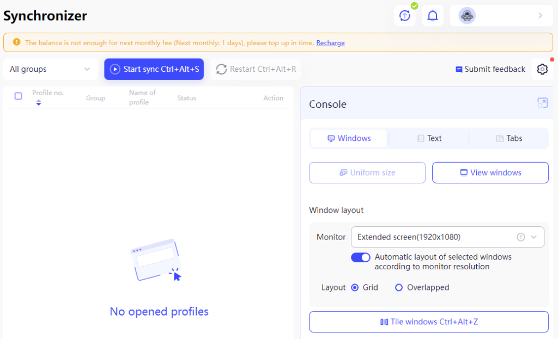The width and height of the screenshot is (558, 339).
Task: Open notifications bell
Action: click(432, 16)
